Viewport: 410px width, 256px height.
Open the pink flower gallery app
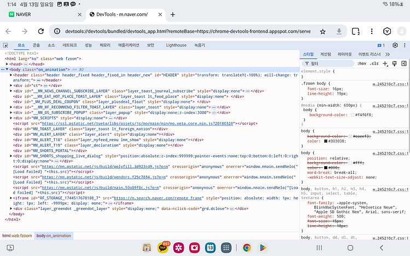coord(179,248)
